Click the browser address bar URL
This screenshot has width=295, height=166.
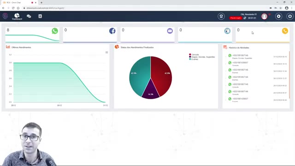(46, 8)
